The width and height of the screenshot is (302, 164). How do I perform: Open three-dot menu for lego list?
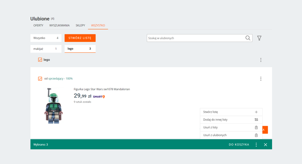pyautogui.click(x=261, y=60)
